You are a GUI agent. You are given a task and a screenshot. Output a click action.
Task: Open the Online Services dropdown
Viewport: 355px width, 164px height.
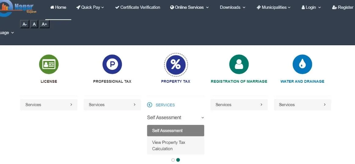point(189,7)
